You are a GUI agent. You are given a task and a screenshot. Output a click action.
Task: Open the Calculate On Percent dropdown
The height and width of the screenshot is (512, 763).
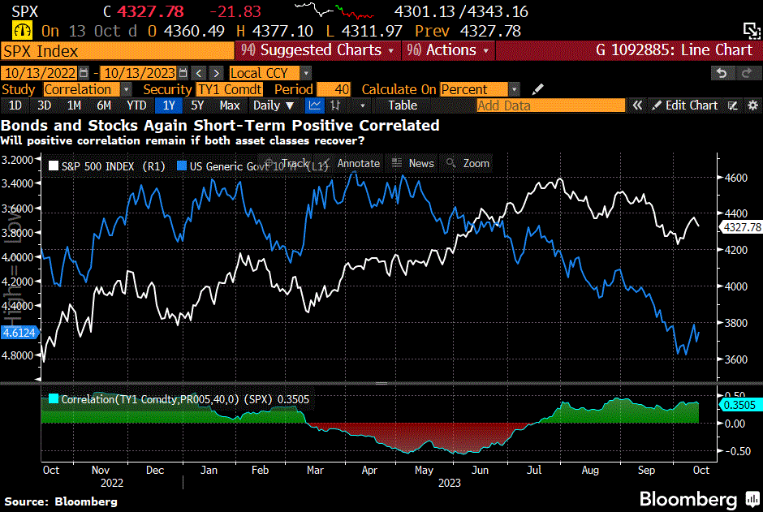pyautogui.click(x=515, y=89)
